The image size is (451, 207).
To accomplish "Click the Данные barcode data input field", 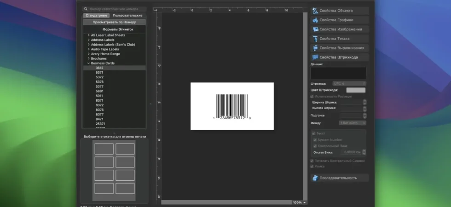I will [x=338, y=73].
